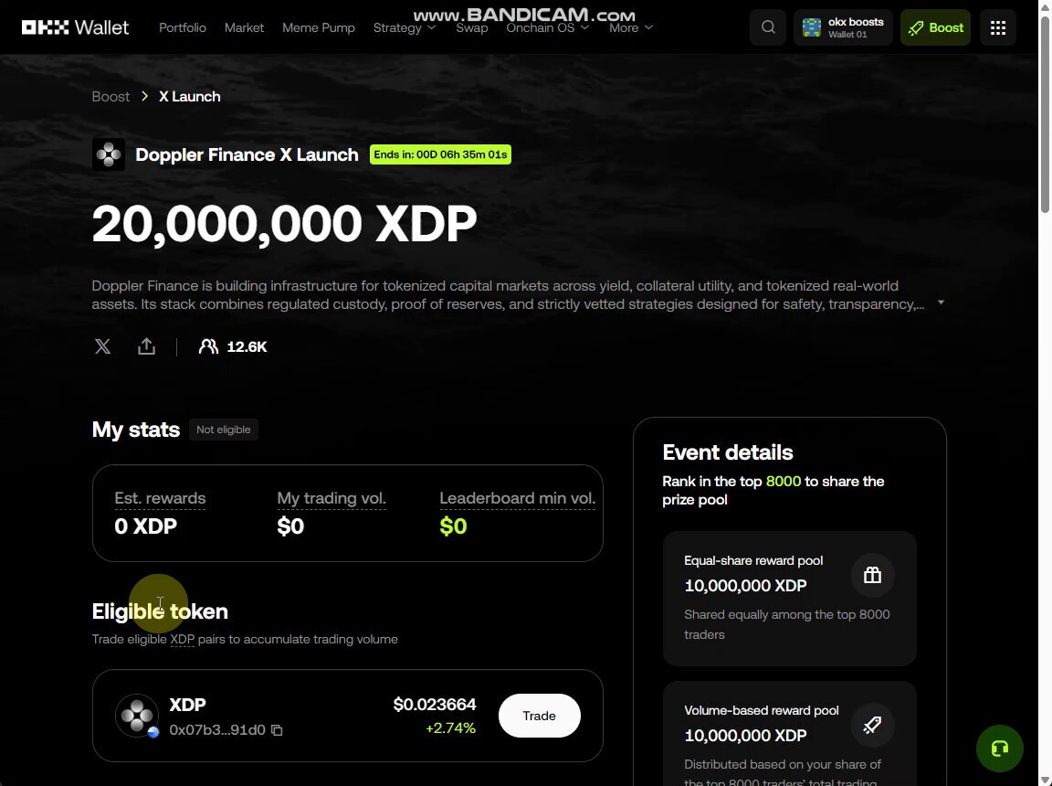Click the Ends in countdown badge

[x=440, y=154]
